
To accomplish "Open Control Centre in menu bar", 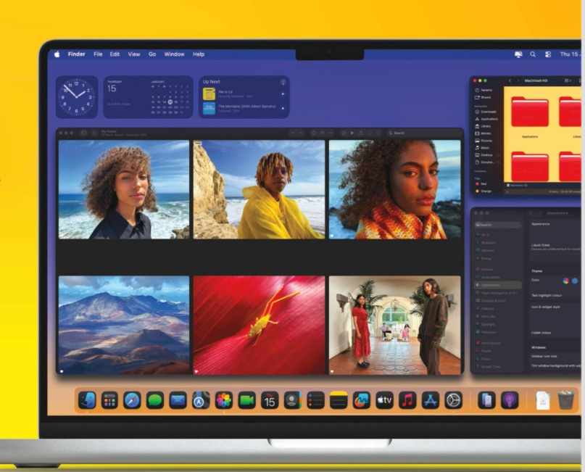I will pos(548,54).
